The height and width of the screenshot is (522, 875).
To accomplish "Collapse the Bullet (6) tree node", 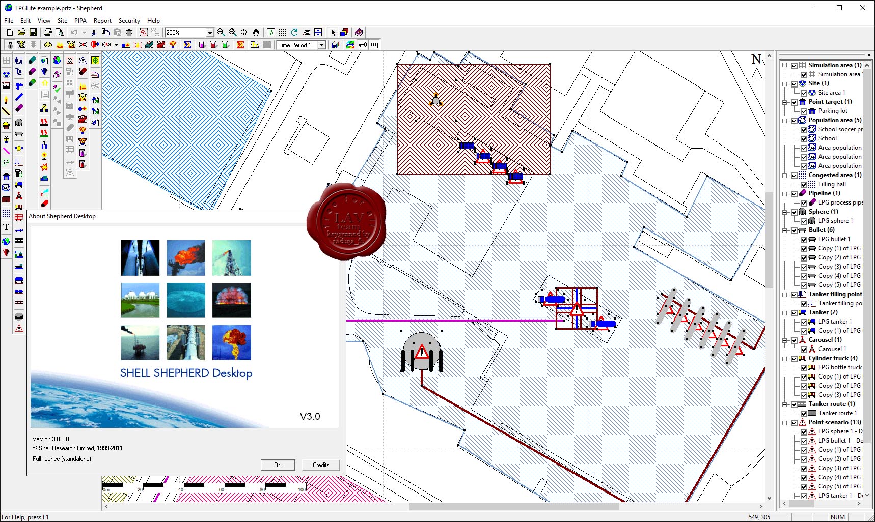I will click(785, 230).
